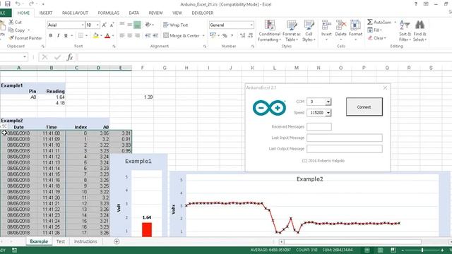The height and width of the screenshot is (254, 452).
Task: Switch to the Test sheet tab
Action: [61, 241]
